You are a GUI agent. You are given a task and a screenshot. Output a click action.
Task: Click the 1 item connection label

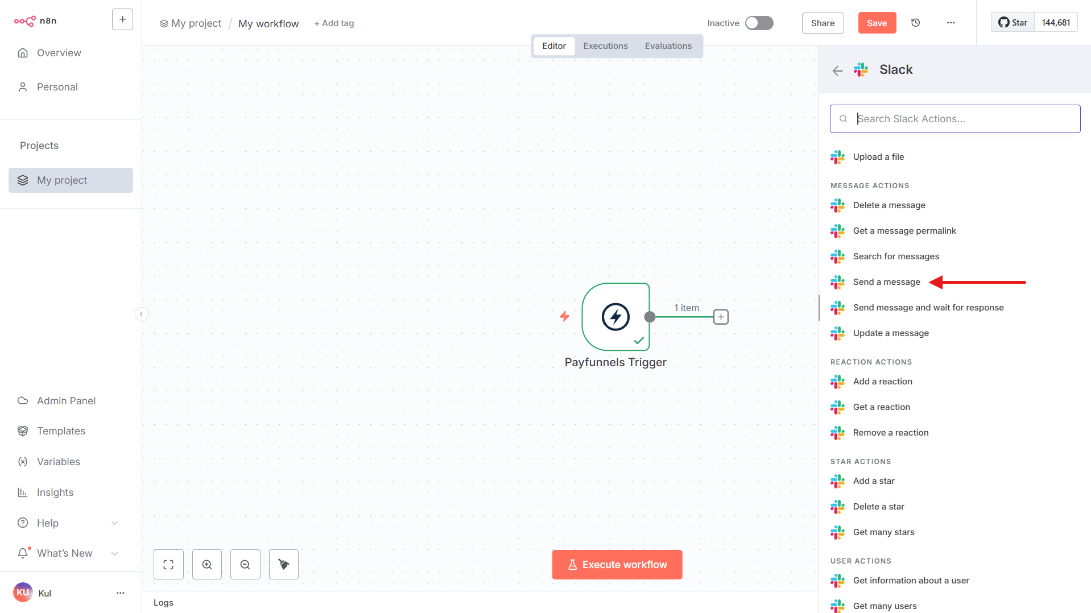tap(687, 308)
